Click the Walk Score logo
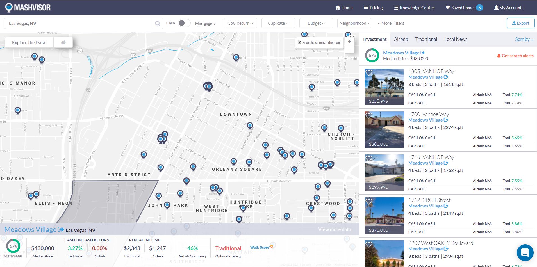 pos(261,247)
